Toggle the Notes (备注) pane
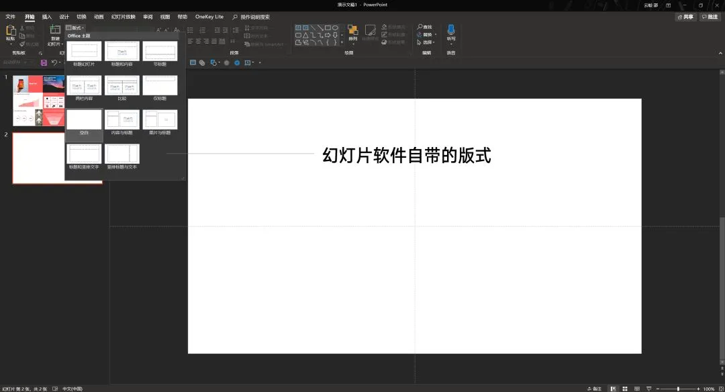Screen dimensions: 725x392 pos(594,389)
